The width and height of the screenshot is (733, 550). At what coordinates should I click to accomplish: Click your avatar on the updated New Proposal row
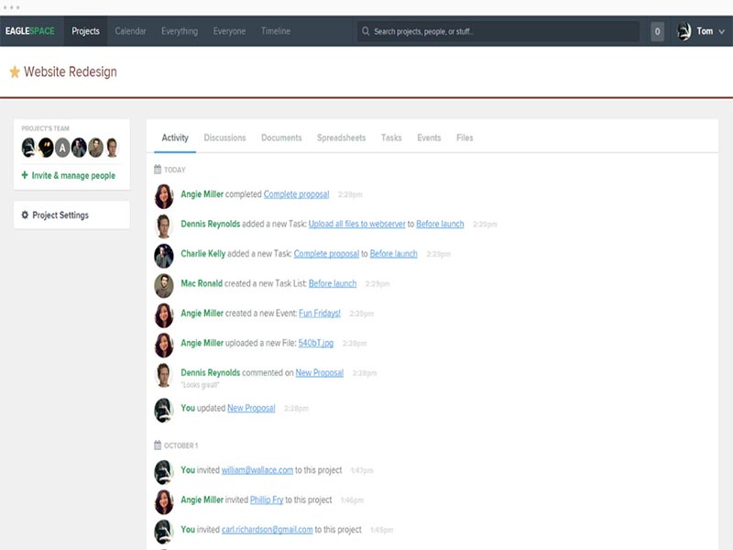[164, 410]
